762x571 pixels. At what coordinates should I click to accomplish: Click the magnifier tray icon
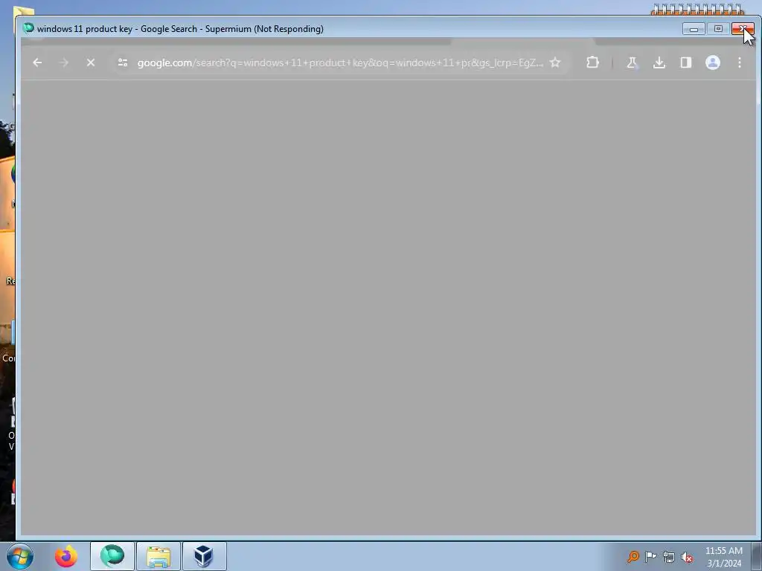tap(633, 556)
